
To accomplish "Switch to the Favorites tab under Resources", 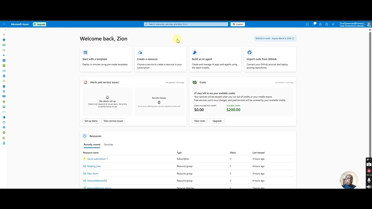I will click(x=109, y=145).
